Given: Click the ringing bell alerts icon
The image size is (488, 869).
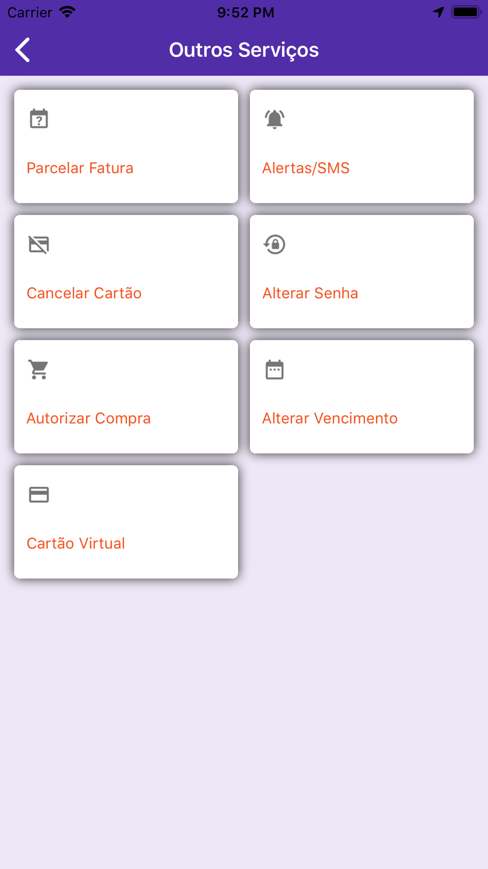Looking at the screenshot, I should coord(275,119).
